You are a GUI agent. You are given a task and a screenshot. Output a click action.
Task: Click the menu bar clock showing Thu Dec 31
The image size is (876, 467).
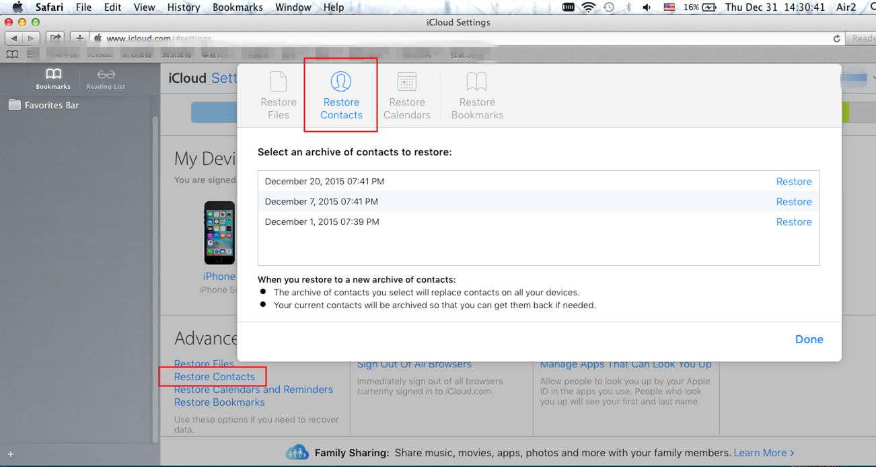(x=775, y=7)
